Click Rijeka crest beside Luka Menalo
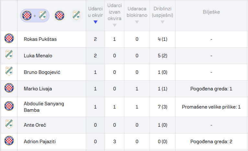 pos(9,55)
